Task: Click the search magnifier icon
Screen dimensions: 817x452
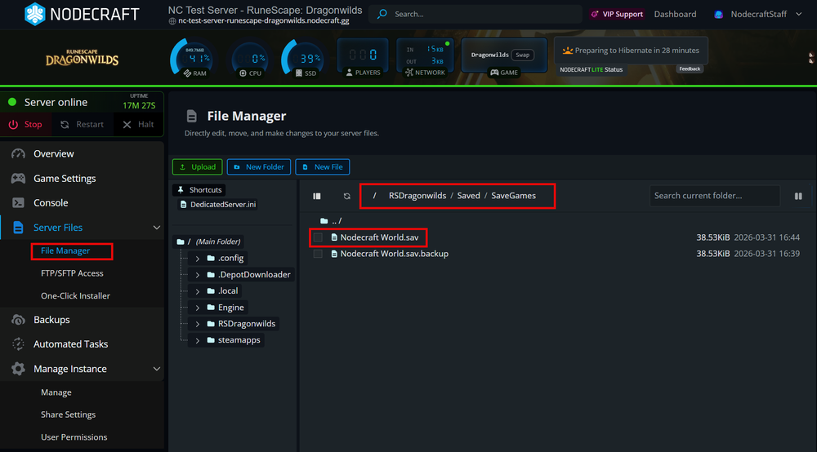Action: [x=382, y=14]
